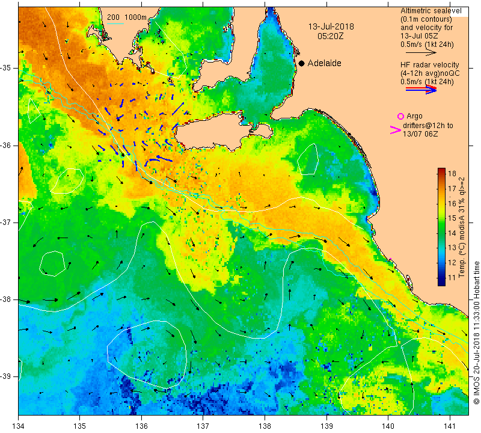481x433 pixels.
Task: Click the 13-Jul-2018 date label
Action: 331,26
